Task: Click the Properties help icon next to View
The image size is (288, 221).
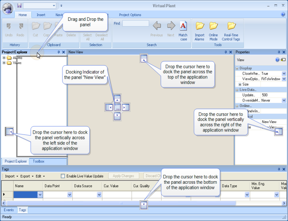Action: tap(277, 60)
